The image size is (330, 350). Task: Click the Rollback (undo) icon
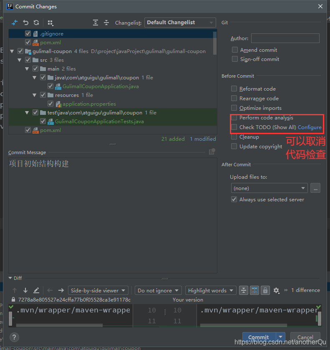click(x=25, y=23)
